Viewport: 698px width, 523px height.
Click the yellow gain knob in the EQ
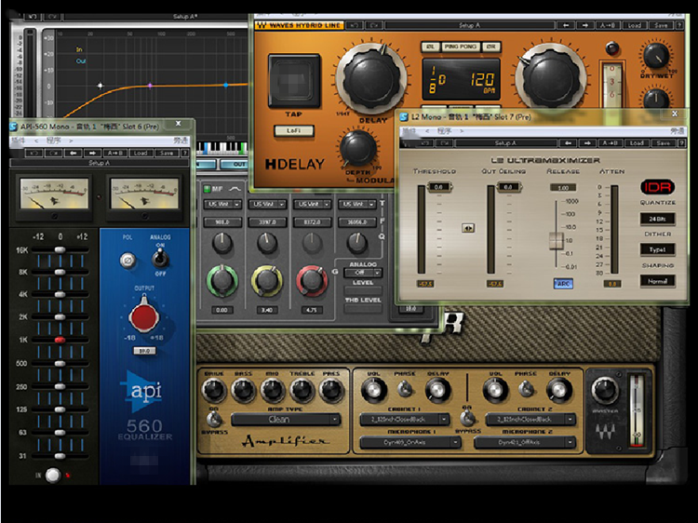267,280
